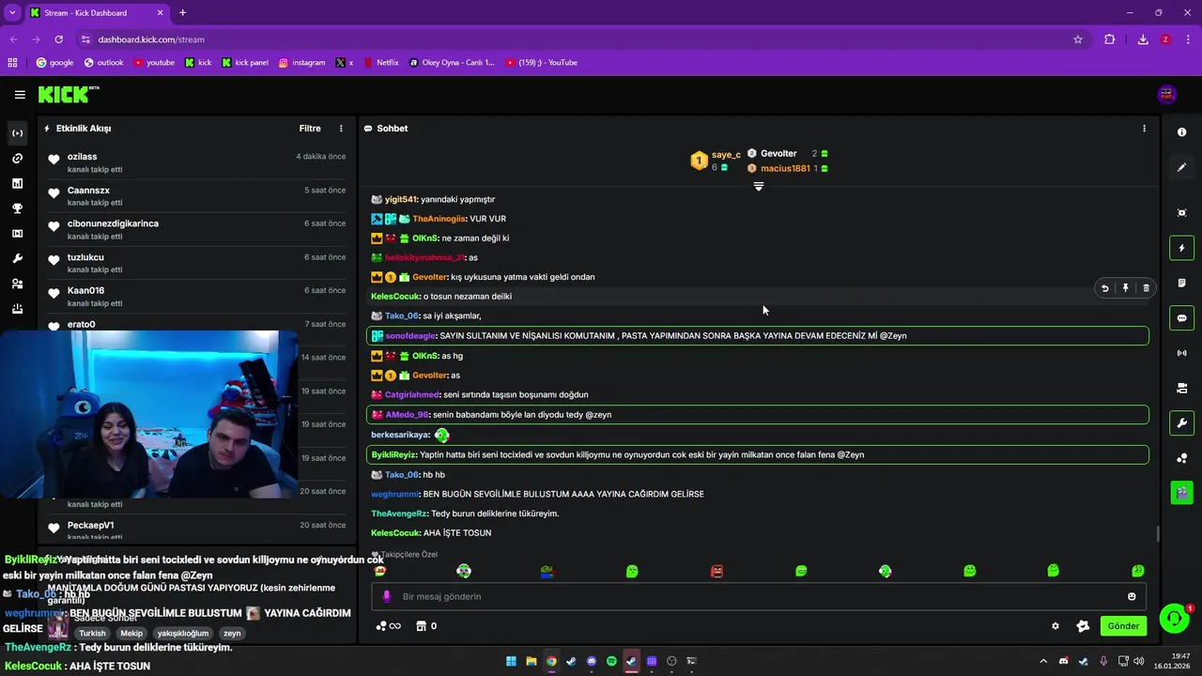Click the bubbles icon in right sidebar
The height and width of the screenshot is (676, 1202).
point(1181,457)
